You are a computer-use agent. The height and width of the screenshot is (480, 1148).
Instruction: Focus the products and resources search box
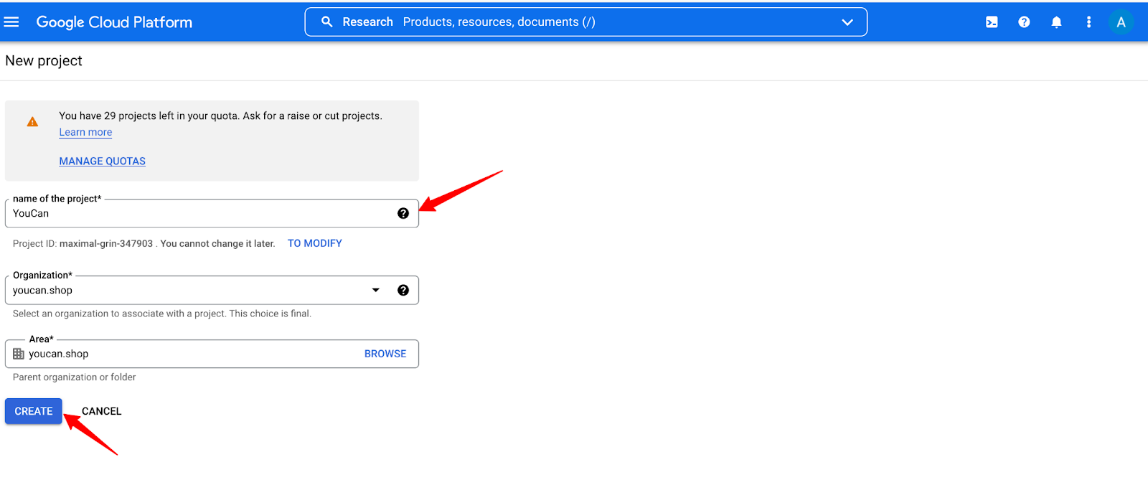coord(586,22)
